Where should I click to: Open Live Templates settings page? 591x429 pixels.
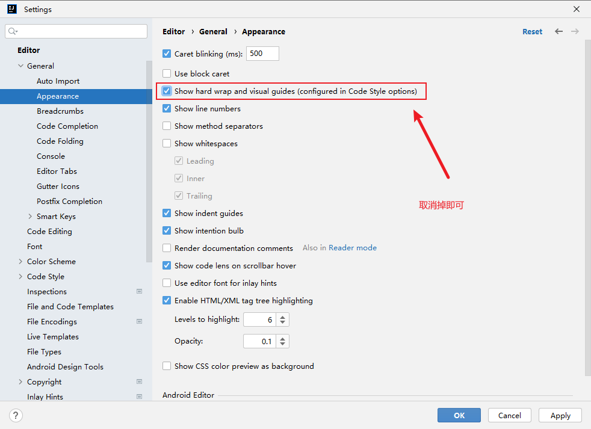tap(52, 337)
